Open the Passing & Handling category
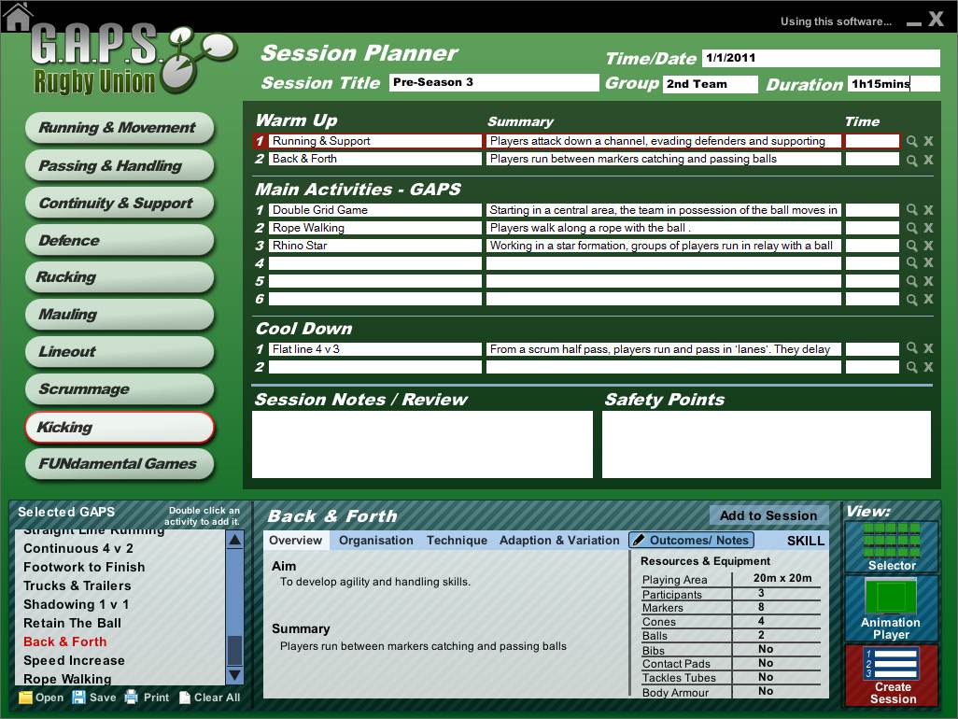Image resolution: width=958 pixels, height=719 pixels. point(120,165)
